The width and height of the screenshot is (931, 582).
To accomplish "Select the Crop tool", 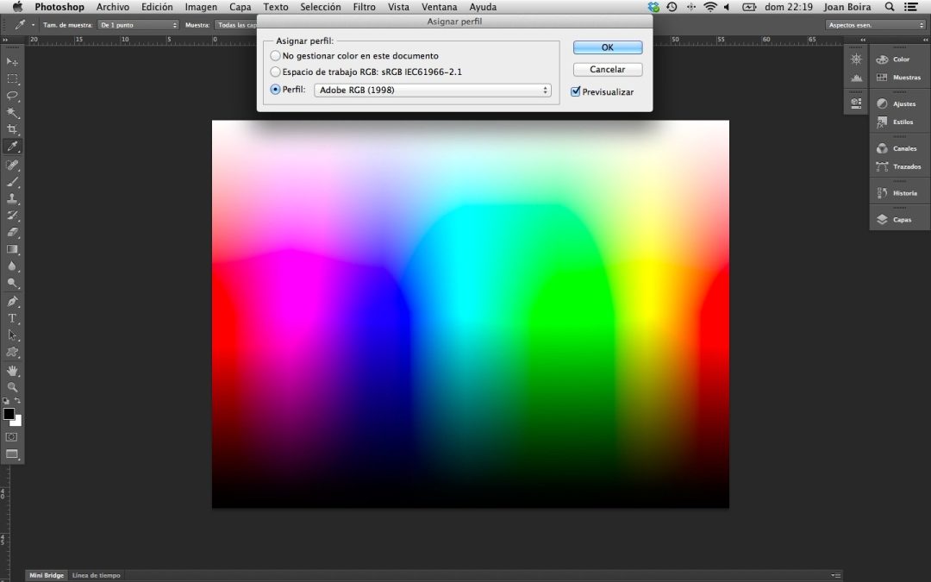I will (x=13, y=128).
